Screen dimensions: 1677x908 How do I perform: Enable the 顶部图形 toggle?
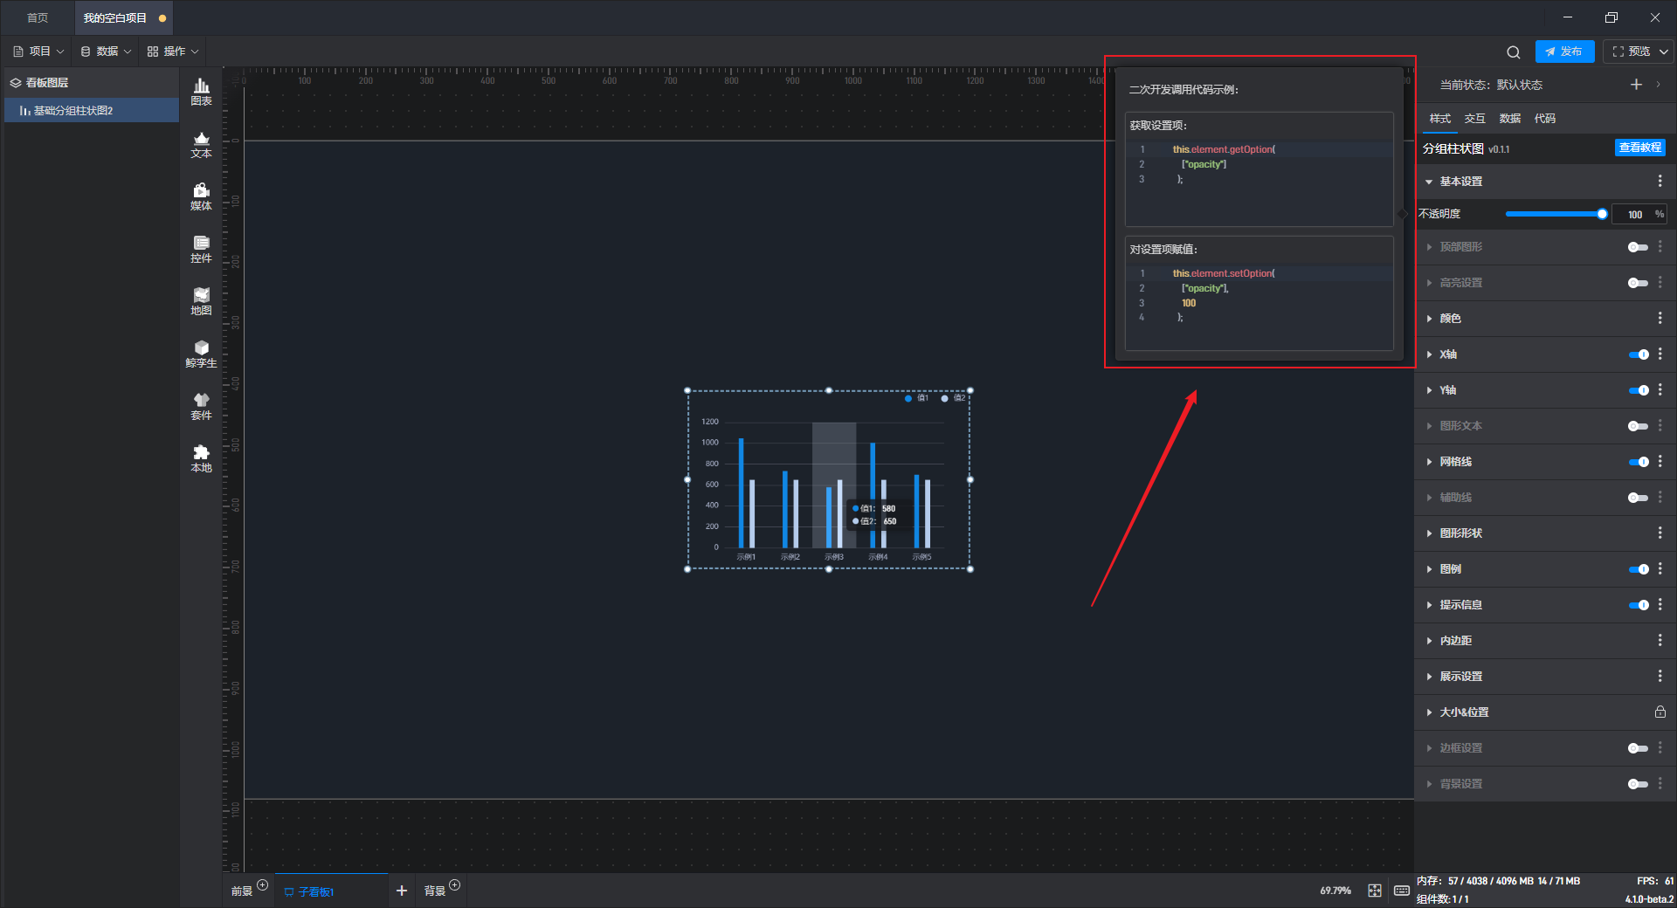coord(1638,247)
